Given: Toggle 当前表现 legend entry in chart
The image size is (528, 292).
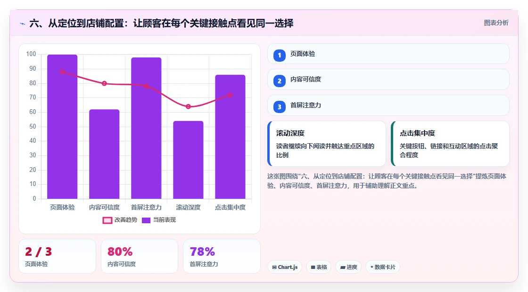Looking at the screenshot, I should pos(158,220).
